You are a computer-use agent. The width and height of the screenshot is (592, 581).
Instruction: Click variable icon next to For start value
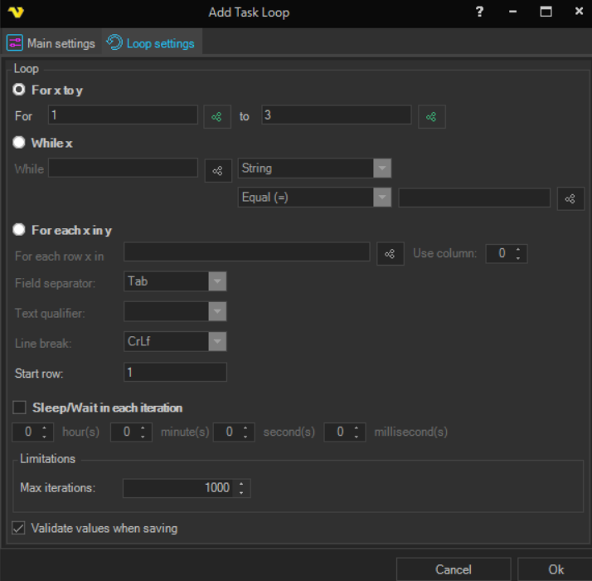point(217,117)
